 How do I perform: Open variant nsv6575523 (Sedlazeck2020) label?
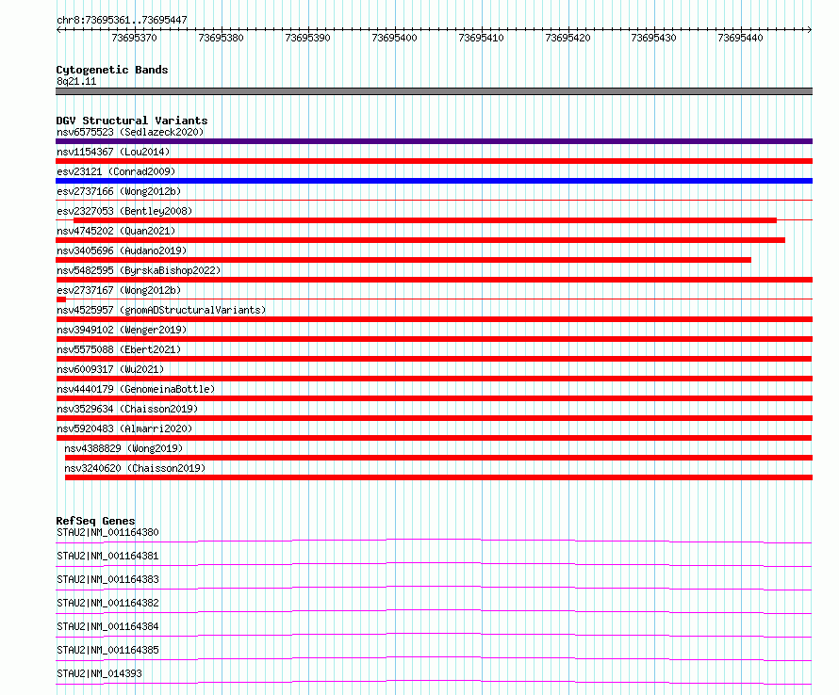click(x=130, y=132)
